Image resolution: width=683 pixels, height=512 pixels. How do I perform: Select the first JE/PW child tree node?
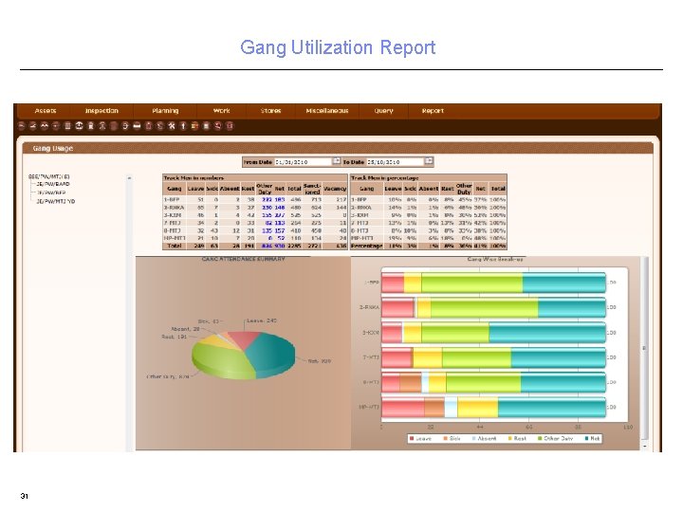point(53,184)
